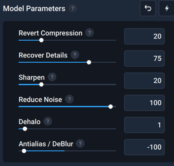Show help for Recover Details
The width and height of the screenshot is (174, 166).
tap(75, 55)
